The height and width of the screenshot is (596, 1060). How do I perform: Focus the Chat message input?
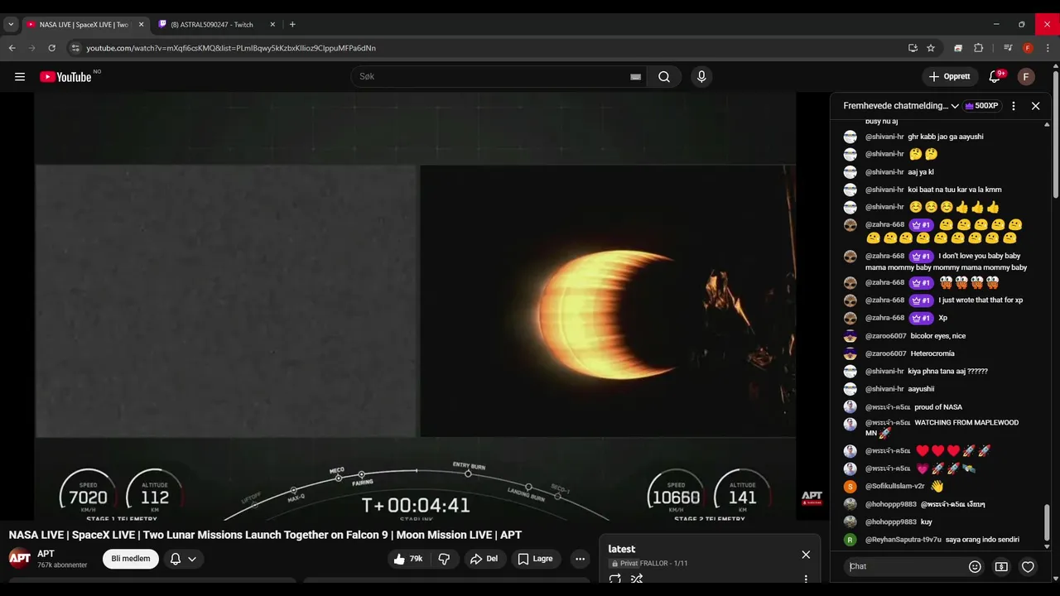pyautogui.click(x=905, y=567)
